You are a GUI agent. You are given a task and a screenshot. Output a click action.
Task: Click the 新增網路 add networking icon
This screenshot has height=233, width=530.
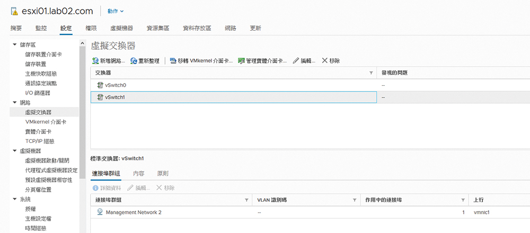[x=95, y=61]
